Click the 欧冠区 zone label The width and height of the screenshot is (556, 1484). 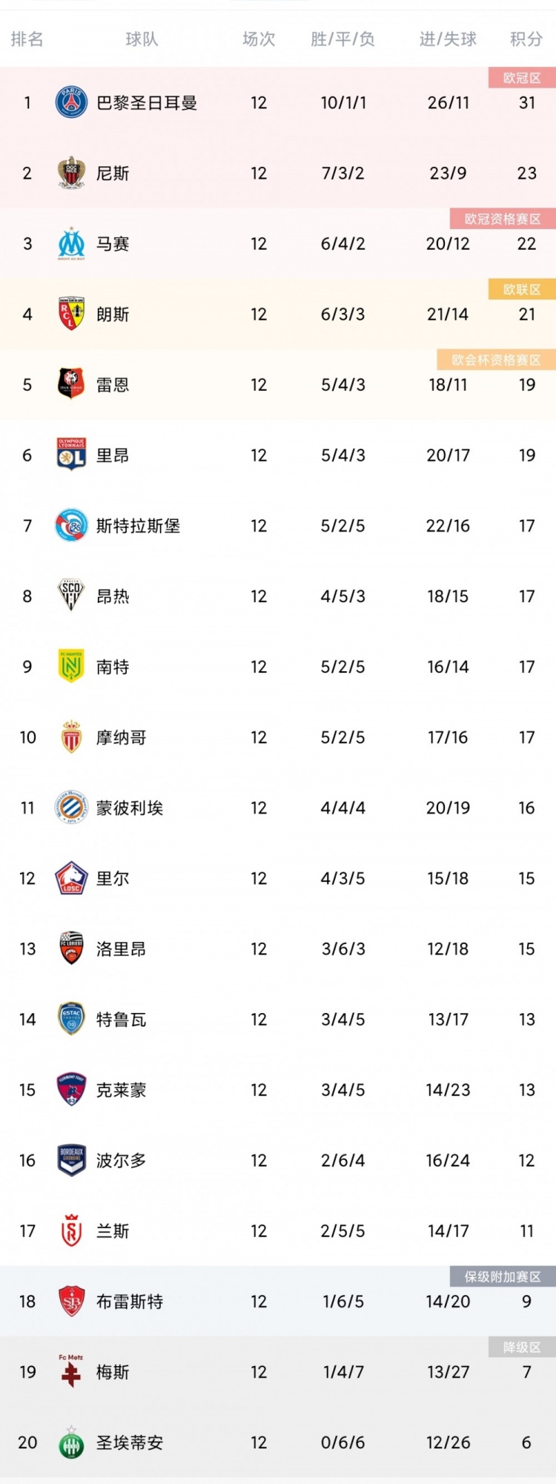tap(522, 78)
